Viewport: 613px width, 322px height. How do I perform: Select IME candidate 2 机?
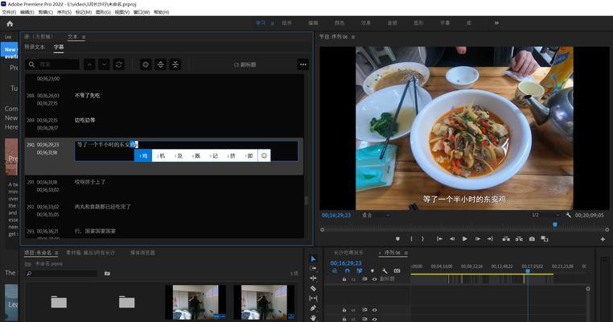click(161, 155)
